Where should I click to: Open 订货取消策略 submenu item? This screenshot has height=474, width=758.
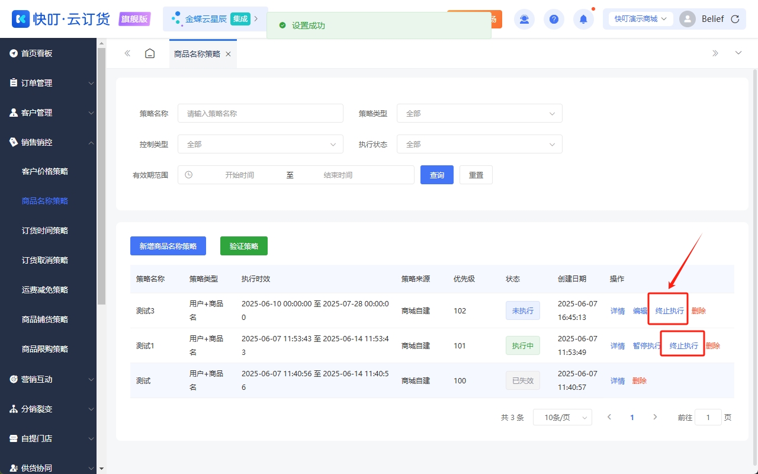[x=45, y=260]
